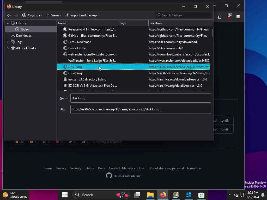
Task: Open Task View from the taskbar
Action: pos(137,195)
